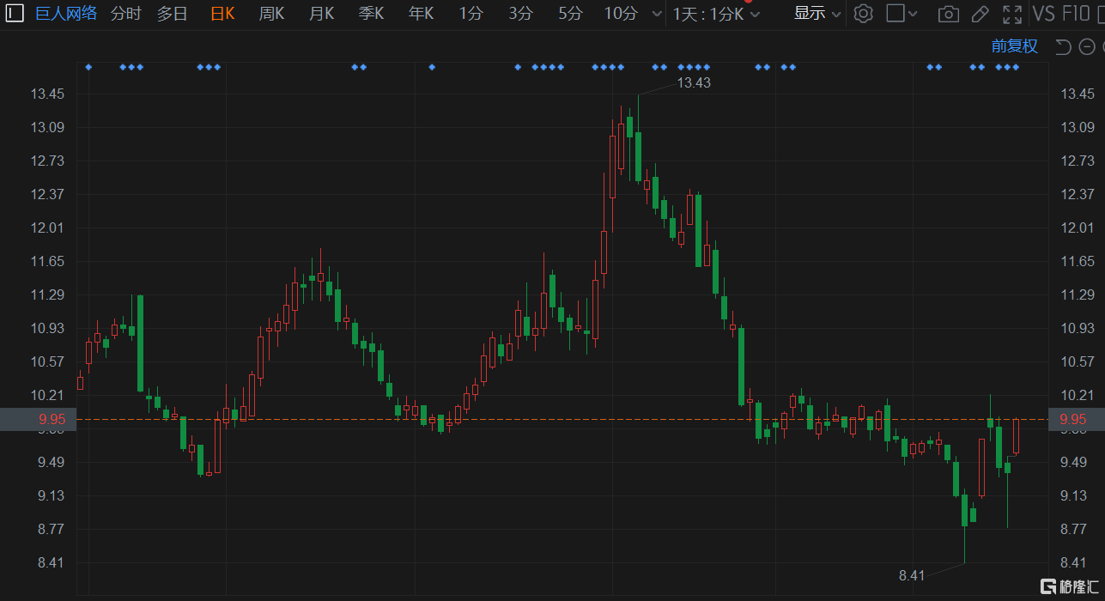Switch to the 5分 interval
The width and height of the screenshot is (1105, 601).
(570, 13)
